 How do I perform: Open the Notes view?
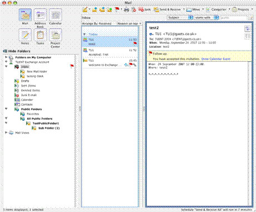[25, 37]
